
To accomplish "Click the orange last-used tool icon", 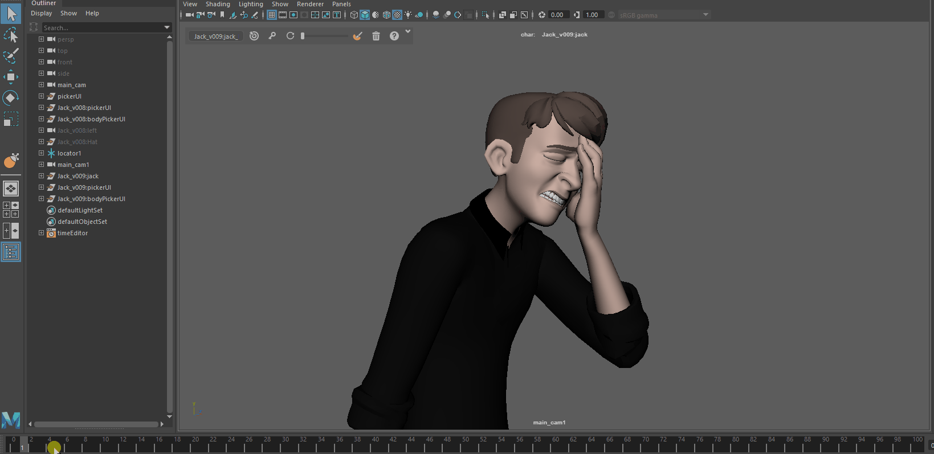I will click(x=11, y=161).
